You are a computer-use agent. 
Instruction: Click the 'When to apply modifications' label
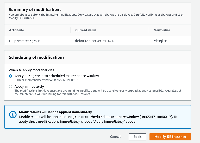tap(31, 70)
